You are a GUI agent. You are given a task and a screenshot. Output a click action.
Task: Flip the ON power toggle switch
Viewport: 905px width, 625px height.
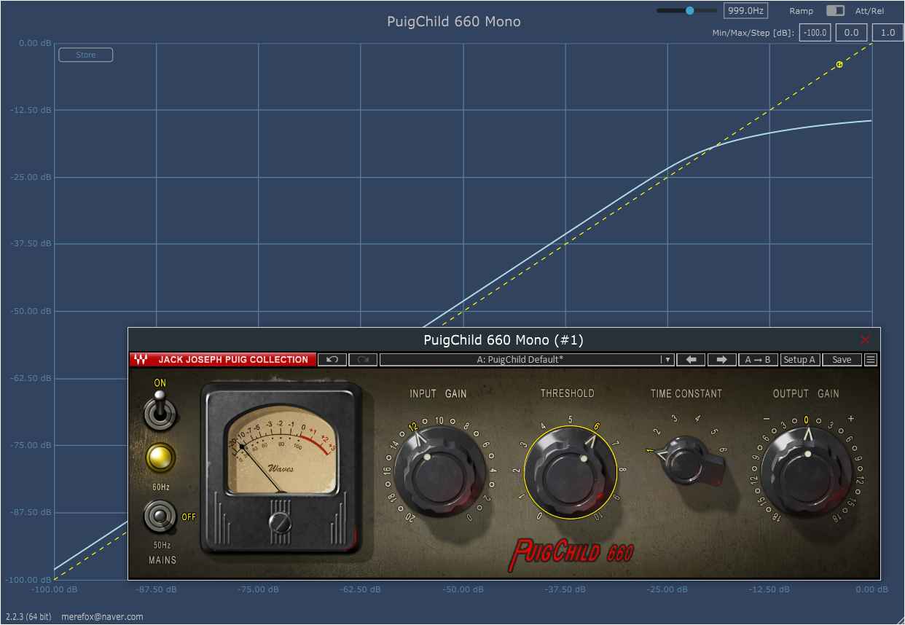pyautogui.click(x=161, y=411)
